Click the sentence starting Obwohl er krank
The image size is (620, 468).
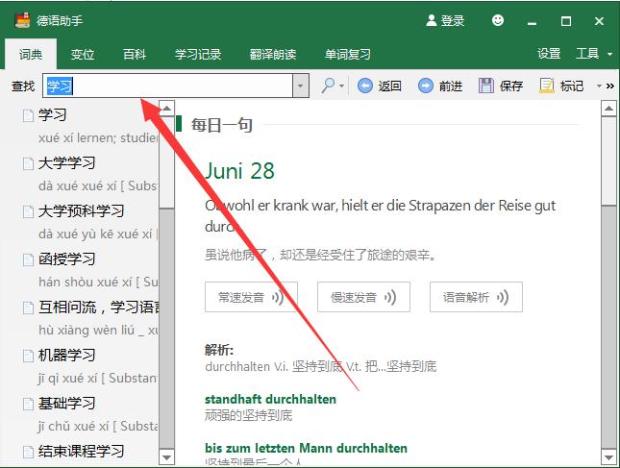[x=381, y=216]
